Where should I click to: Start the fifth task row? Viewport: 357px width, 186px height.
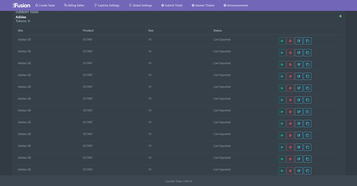coord(282,88)
